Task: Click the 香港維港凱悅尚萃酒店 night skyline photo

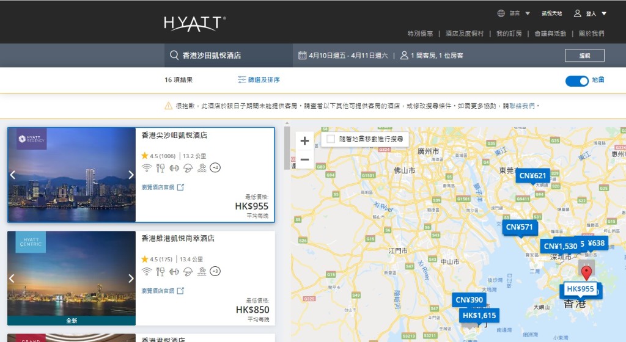Action: (x=72, y=278)
